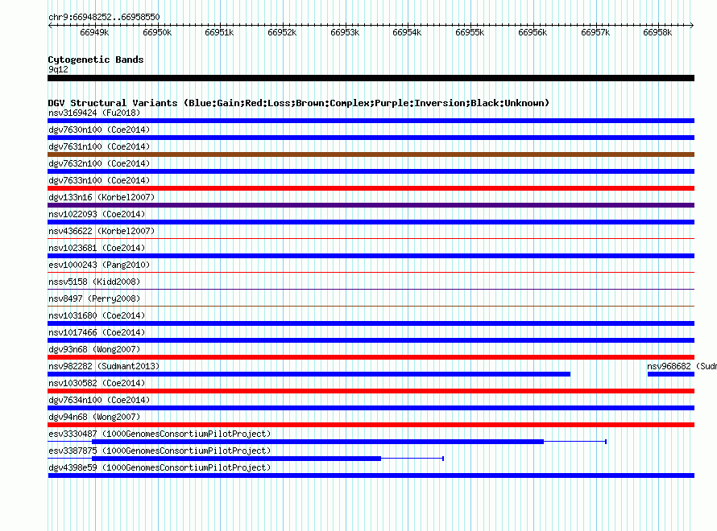Click the nsv1031680 (Coe2014) label
This screenshot has height=531, width=717.
(x=97, y=315)
